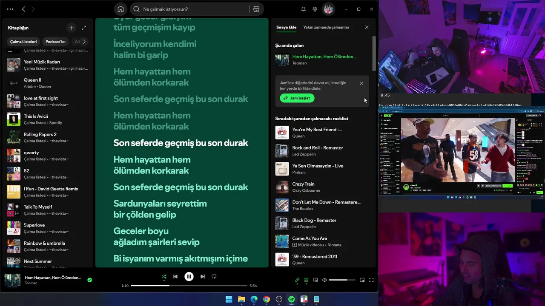Close the Jam invite card
This screenshot has width=545, height=306.
coord(361,83)
